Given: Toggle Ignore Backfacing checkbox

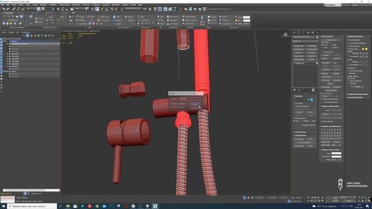Looking at the screenshot, I should click(x=296, y=106).
